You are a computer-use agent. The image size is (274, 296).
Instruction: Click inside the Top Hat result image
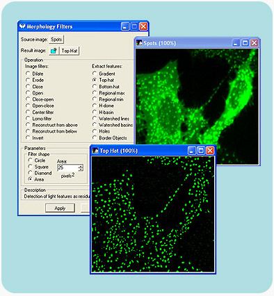click(153, 214)
